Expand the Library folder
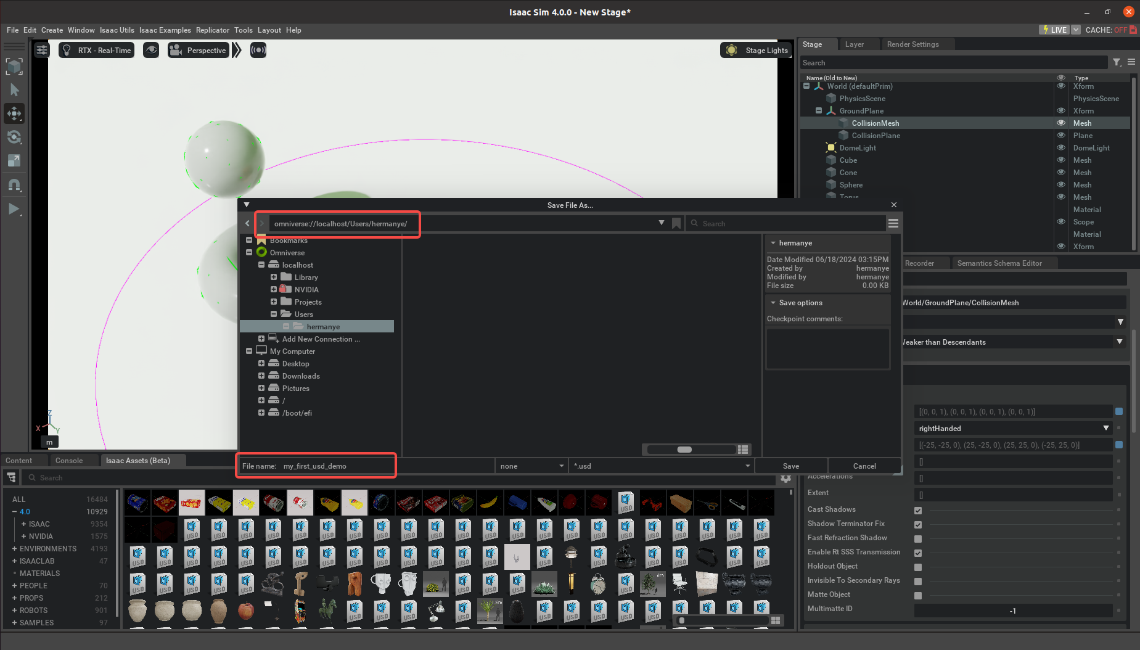This screenshot has height=650, width=1140. click(x=274, y=278)
